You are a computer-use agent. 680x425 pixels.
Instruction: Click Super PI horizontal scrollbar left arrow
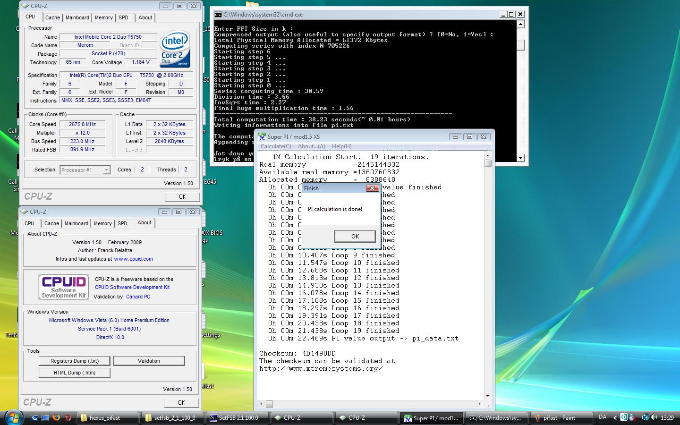pyautogui.click(x=261, y=404)
